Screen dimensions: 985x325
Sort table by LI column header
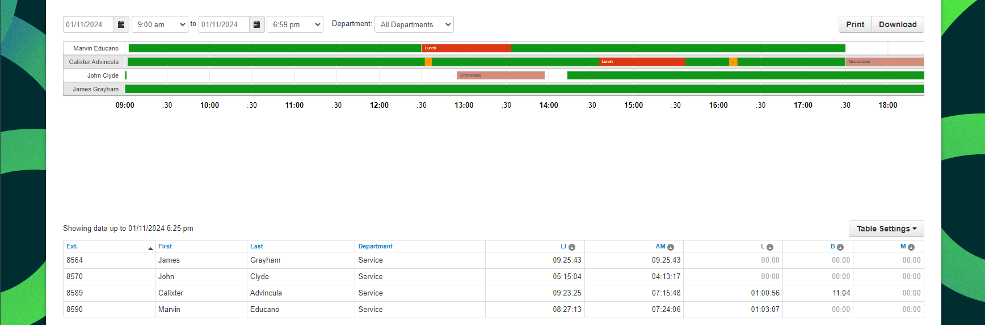563,246
